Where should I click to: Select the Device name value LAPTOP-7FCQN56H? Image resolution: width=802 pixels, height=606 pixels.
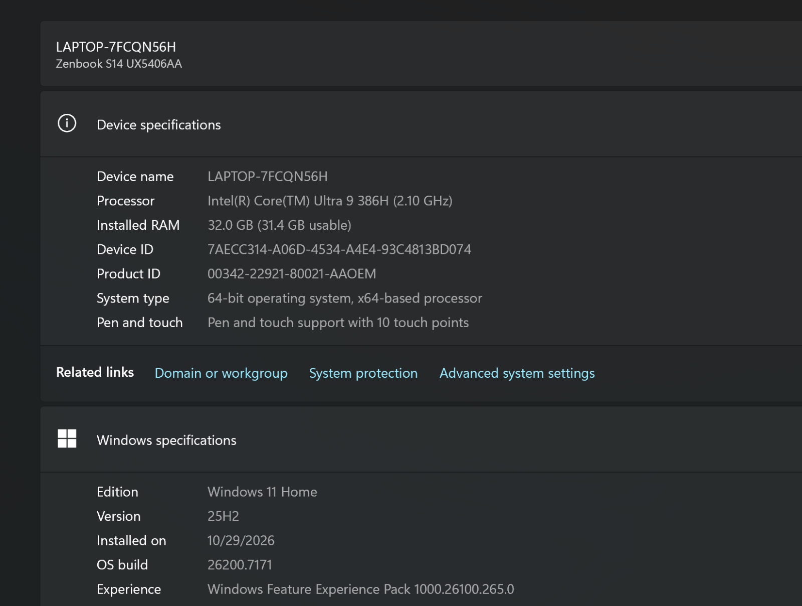tap(267, 177)
